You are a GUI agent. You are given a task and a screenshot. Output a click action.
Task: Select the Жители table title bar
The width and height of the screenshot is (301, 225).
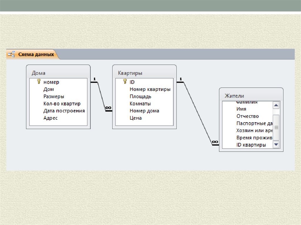click(x=251, y=96)
